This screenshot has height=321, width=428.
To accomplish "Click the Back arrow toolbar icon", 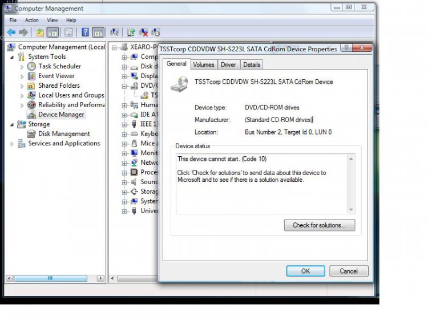I will [11, 32].
